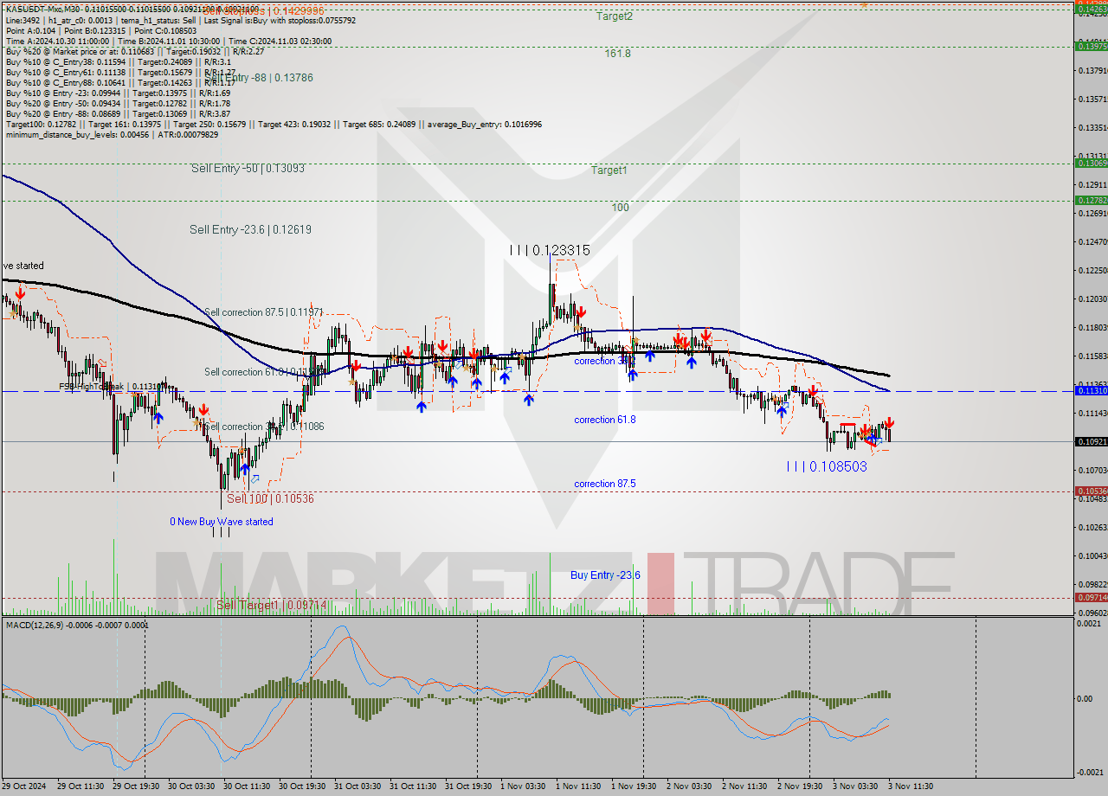Click the 3 Nov 11:30 time label
This screenshot has height=796, width=1108.
point(911,786)
